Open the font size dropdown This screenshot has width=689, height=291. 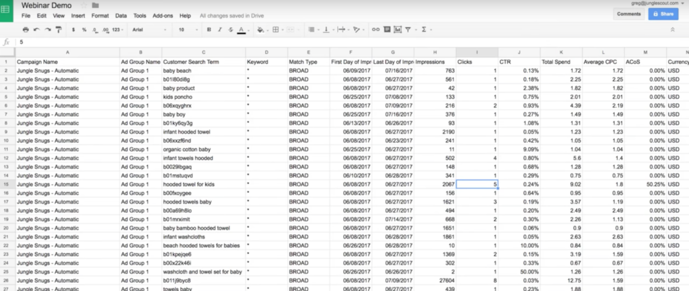click(186, 30)
